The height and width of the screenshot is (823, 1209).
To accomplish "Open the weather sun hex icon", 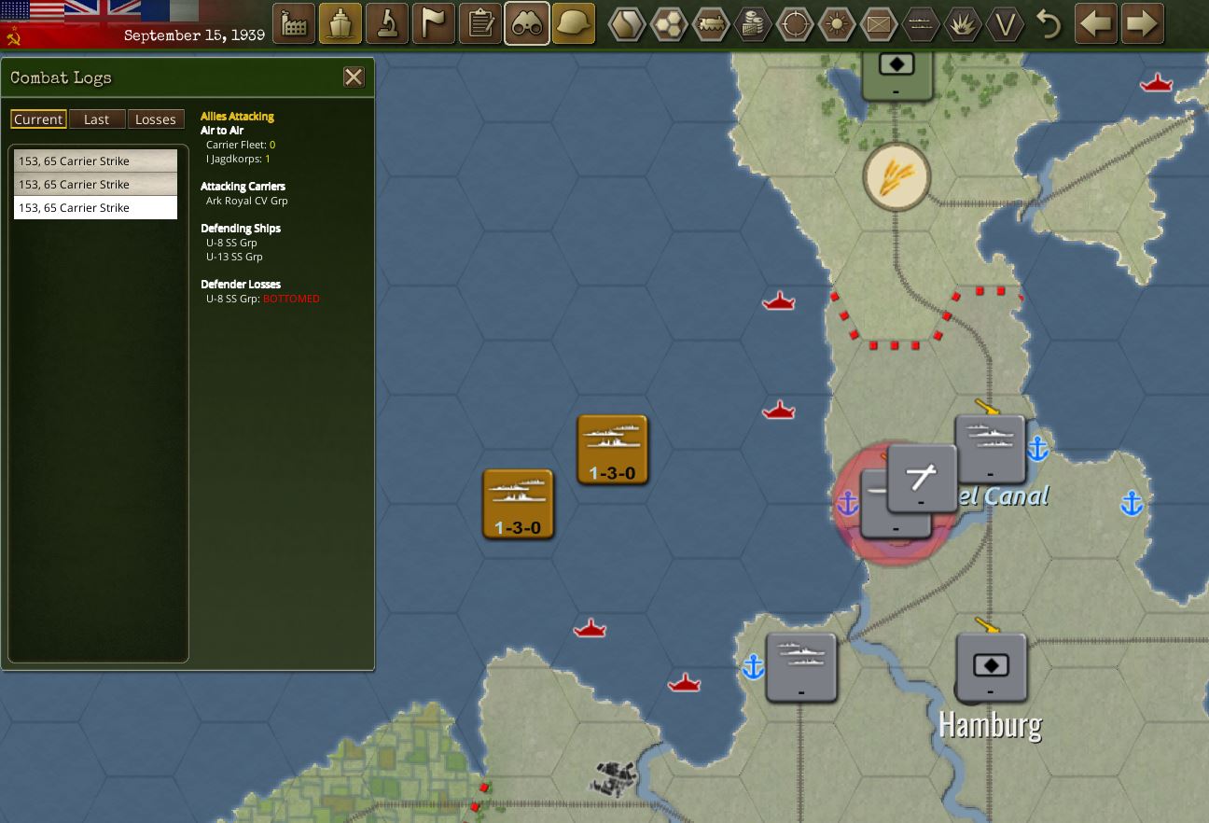I will 837,25.
